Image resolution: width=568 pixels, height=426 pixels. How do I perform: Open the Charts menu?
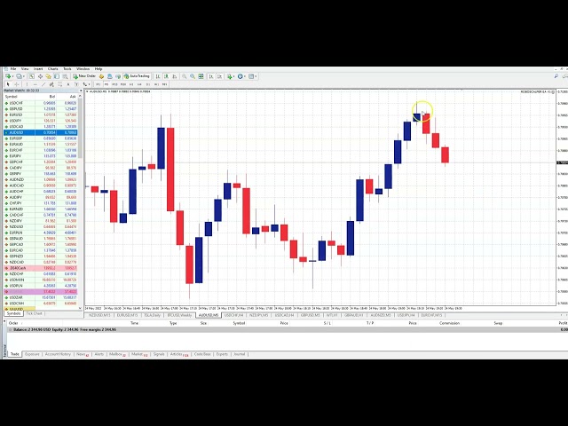[52, 68]
